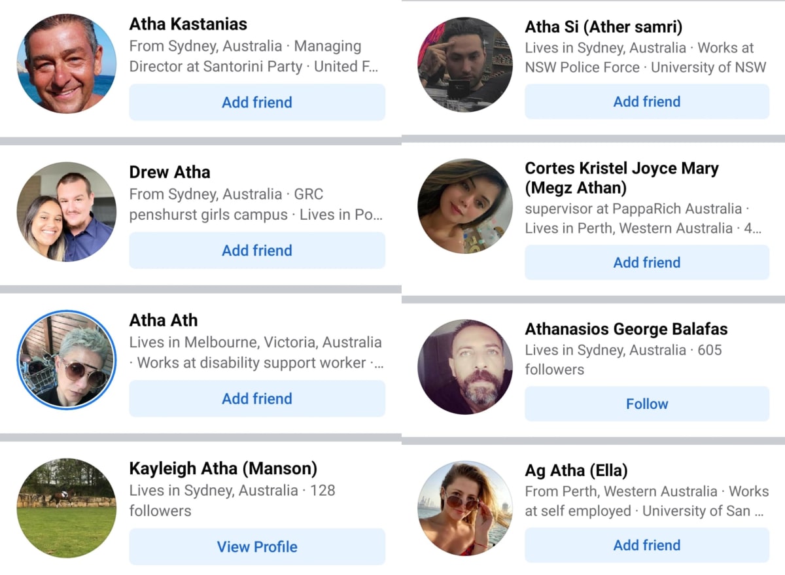785x575 pixels.
Task: Add Atha Si (Ather samri) as friend
Action: [x=647, y=101]
